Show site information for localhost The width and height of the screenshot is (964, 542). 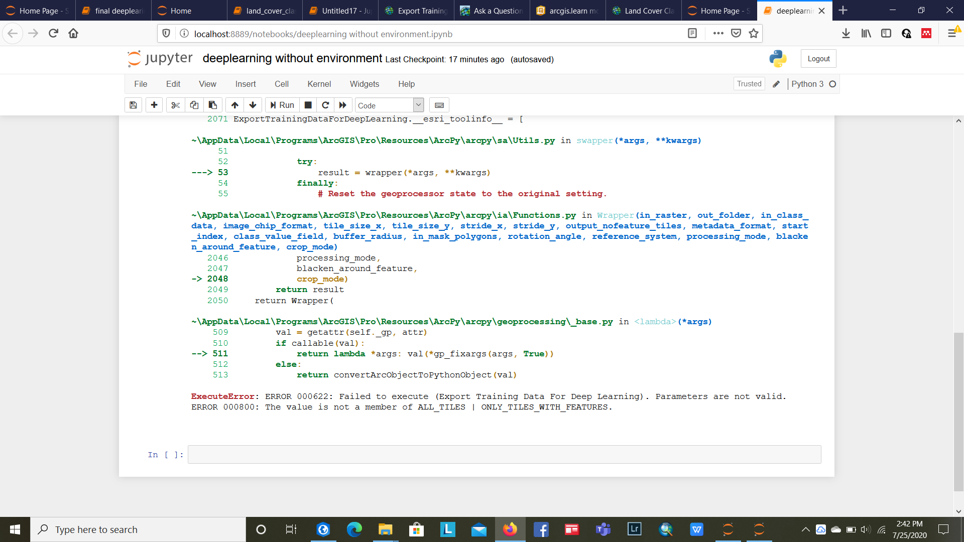(184, 34)
